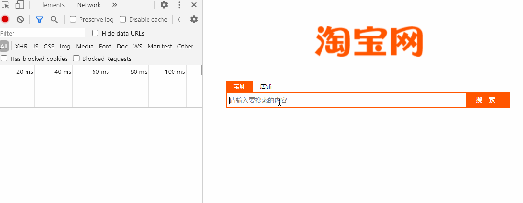The height and width of the screenshot is (203, 523).
Task: Focus the network Filter text box
Action: point(43,33)
